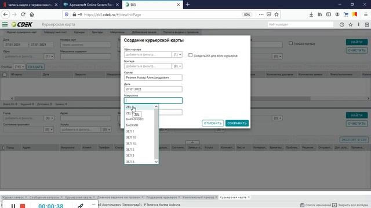Click the CDEK logo
The image size is (371, 208).
22,24
